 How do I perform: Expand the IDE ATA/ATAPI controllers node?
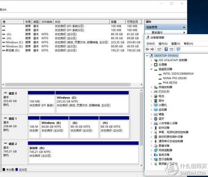point(151,60)
